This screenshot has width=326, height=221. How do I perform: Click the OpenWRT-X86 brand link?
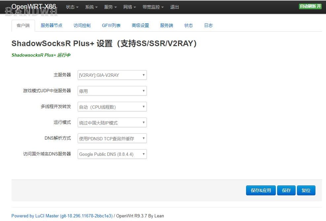pos(34,7)
